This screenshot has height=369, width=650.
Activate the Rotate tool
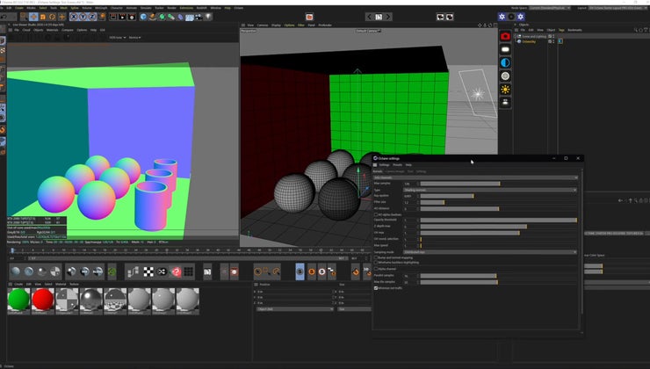coord(52,17)
